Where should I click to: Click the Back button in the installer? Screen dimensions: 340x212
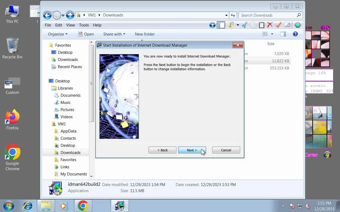pos(162,150)
